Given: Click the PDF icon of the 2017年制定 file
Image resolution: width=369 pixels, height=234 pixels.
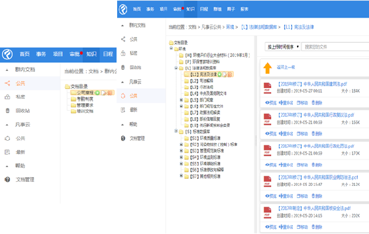Looking at the screenshot, I should (267, 212).
